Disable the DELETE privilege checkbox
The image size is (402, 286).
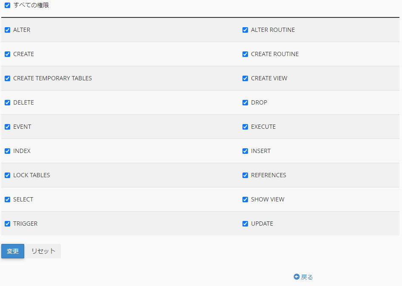pyautogui.click(x=7, y=103)
